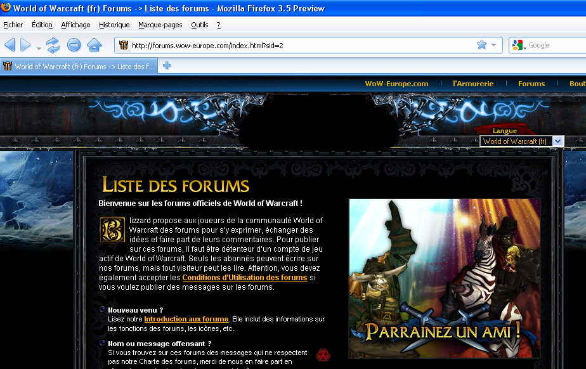Click bullet icon beside Nom ou message offensant
Screen dimensions: 586x369
point(102,342)
